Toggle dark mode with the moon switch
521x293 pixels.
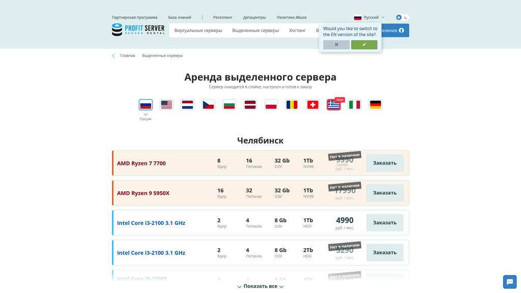[406, 17]
